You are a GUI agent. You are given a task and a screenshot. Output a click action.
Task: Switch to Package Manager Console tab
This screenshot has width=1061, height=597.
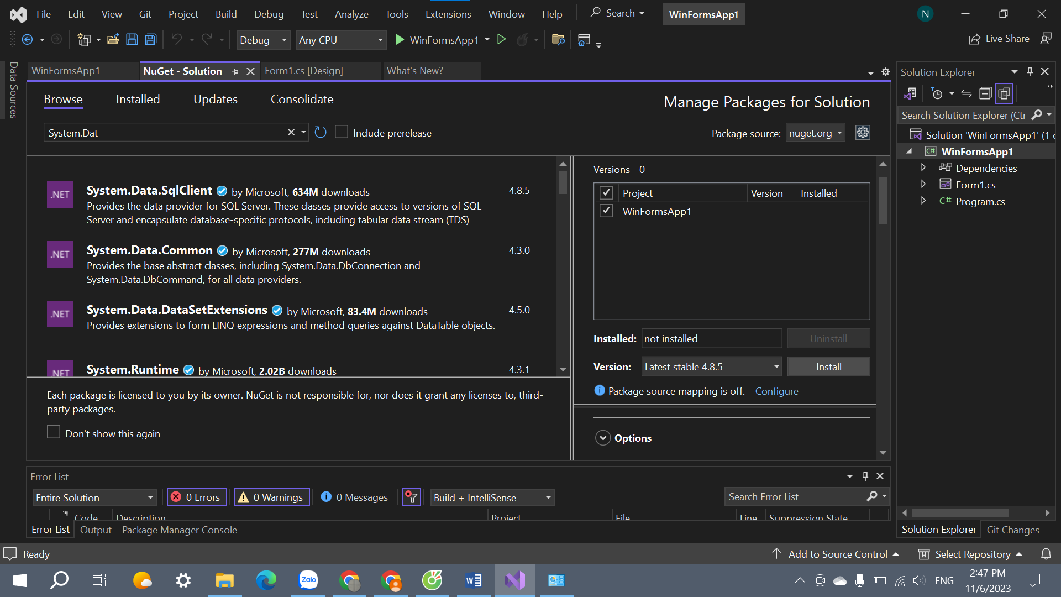pyautogui.click(x=180, y=530)
